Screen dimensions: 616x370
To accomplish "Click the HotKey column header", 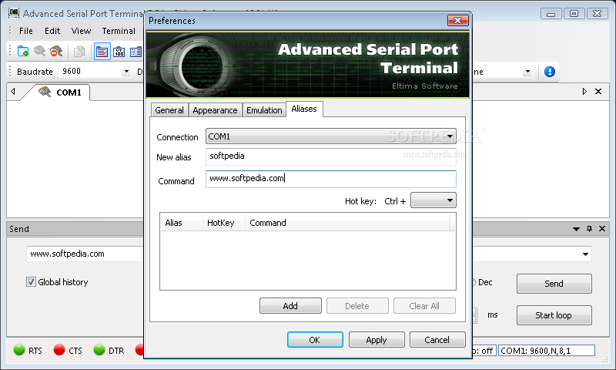I will [223, 223].
